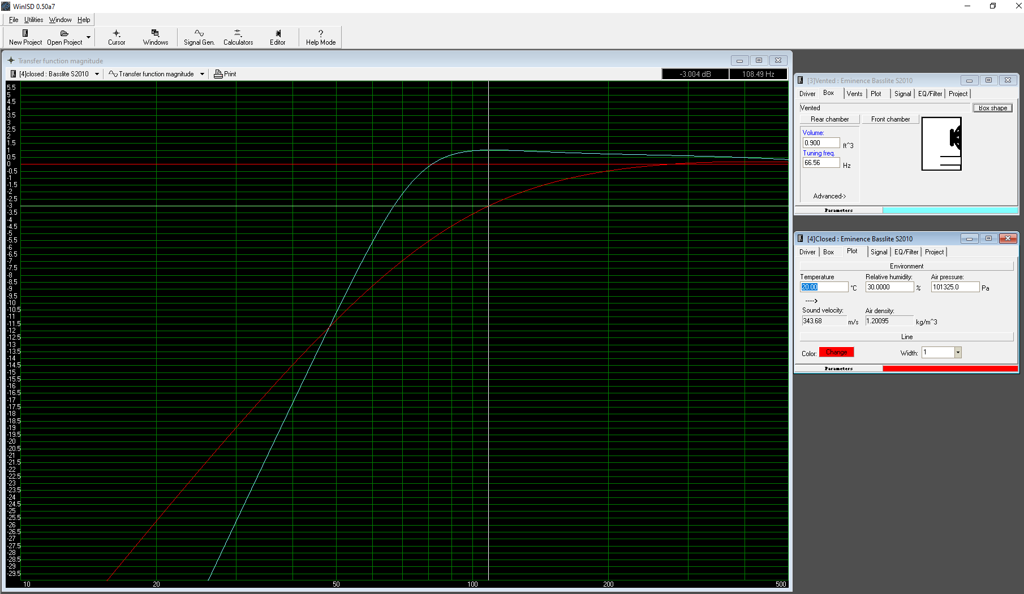Click the cyan color bar in Vented window

[x=950, y=210]
